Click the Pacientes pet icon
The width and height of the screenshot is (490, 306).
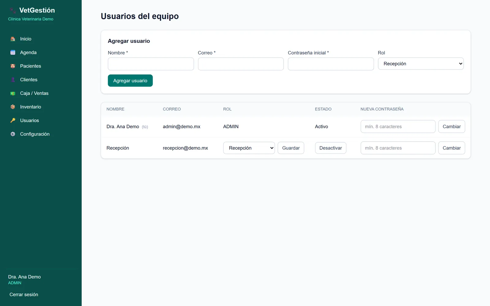click(x=13, y=66)
